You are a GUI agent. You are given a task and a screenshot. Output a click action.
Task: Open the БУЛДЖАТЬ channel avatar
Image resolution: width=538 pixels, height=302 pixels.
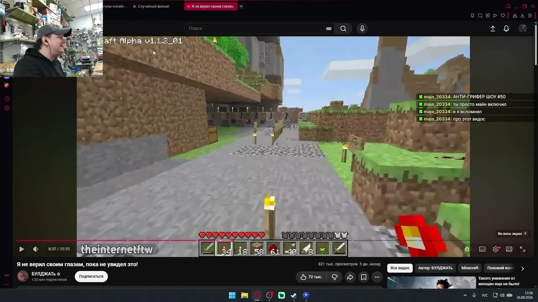coord(23,276)
